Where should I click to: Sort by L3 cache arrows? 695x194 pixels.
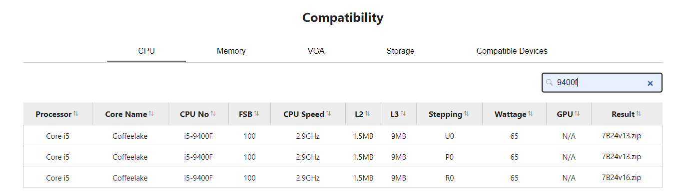point(403,114)
